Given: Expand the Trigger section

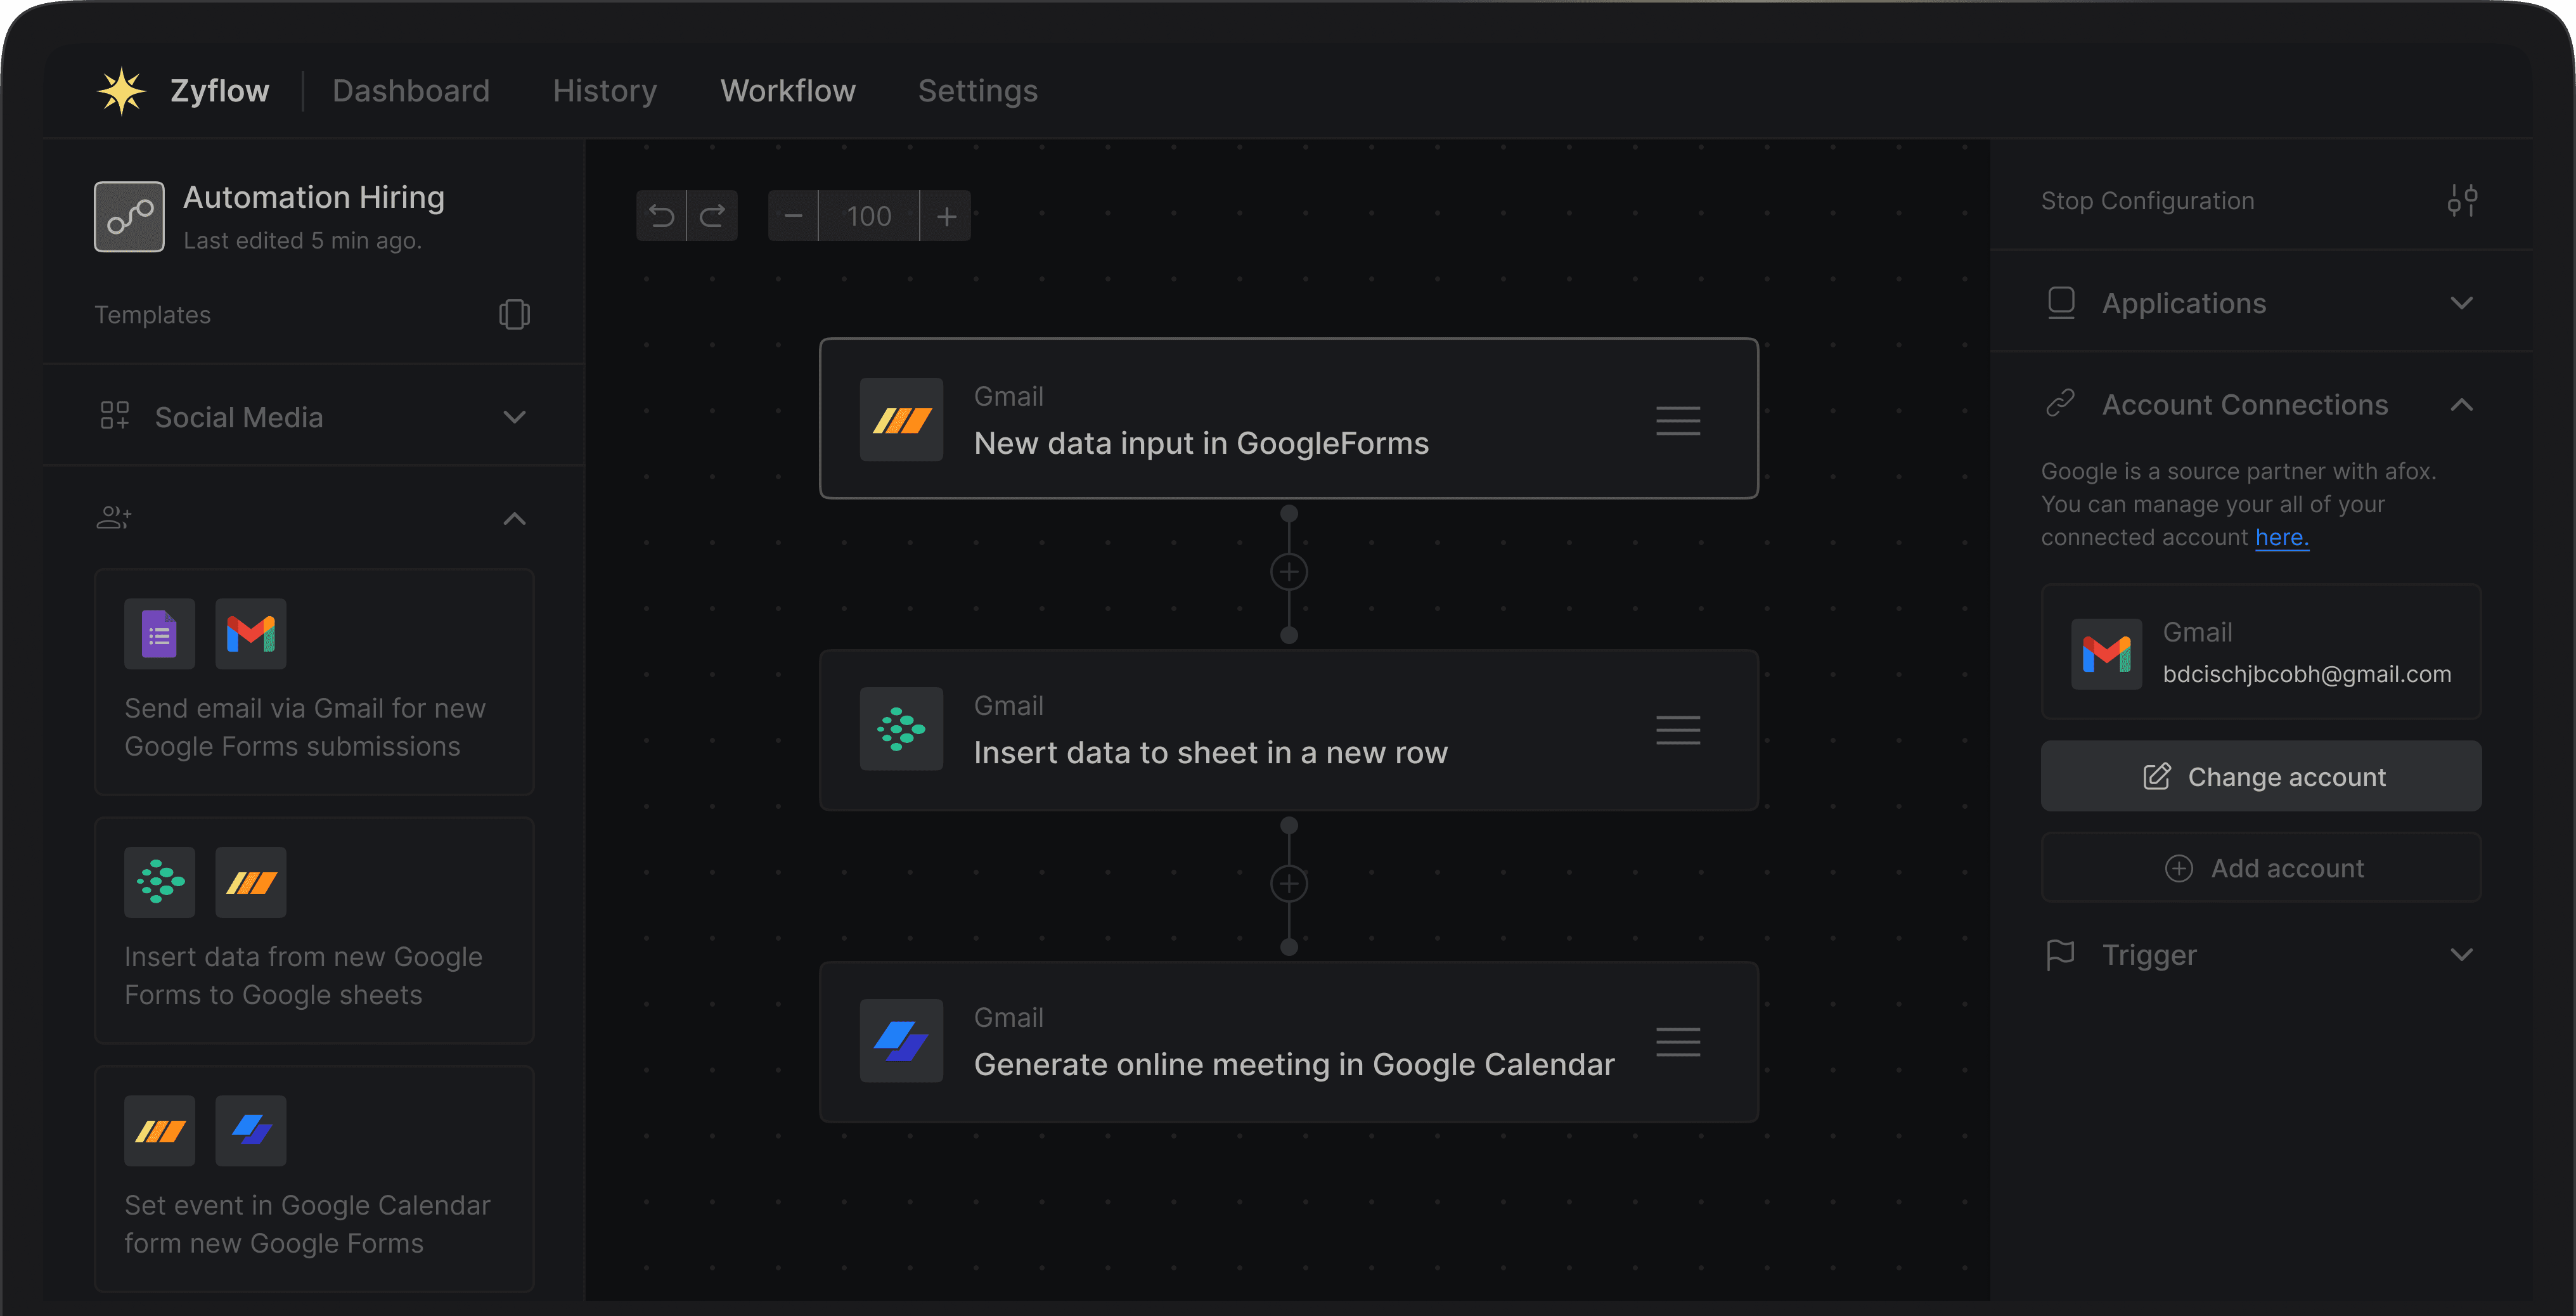Looking at the screenshot, I should coord(2461,955).
